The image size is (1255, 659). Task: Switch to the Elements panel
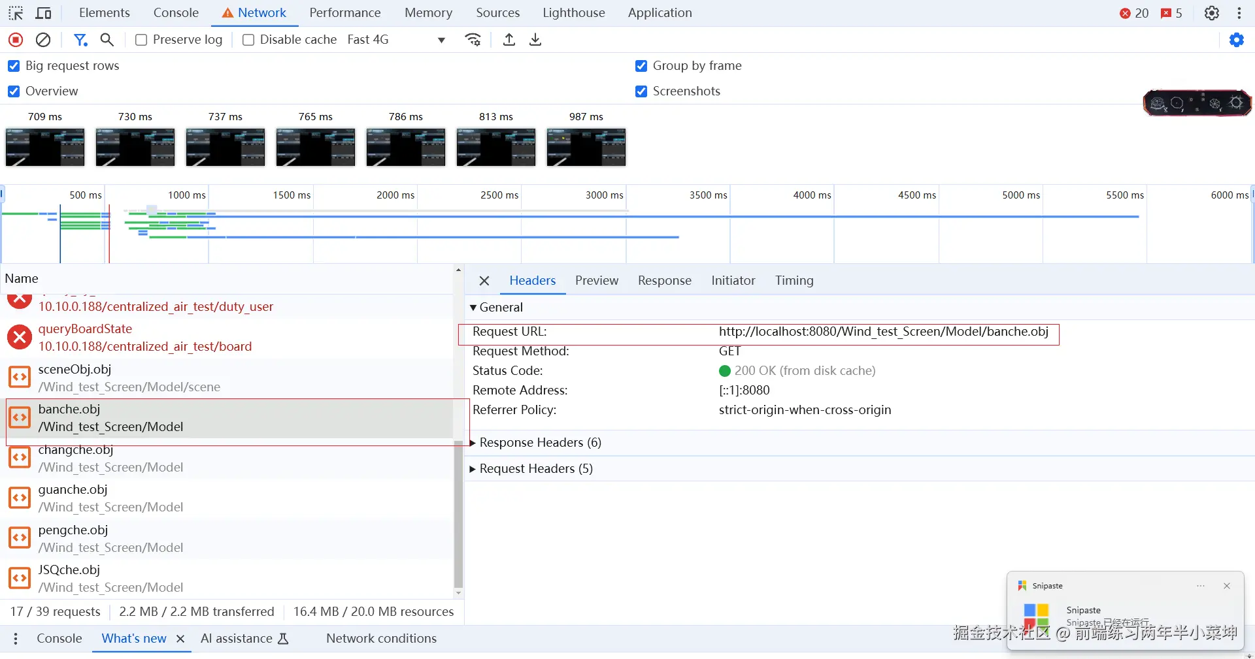[105, 13]
